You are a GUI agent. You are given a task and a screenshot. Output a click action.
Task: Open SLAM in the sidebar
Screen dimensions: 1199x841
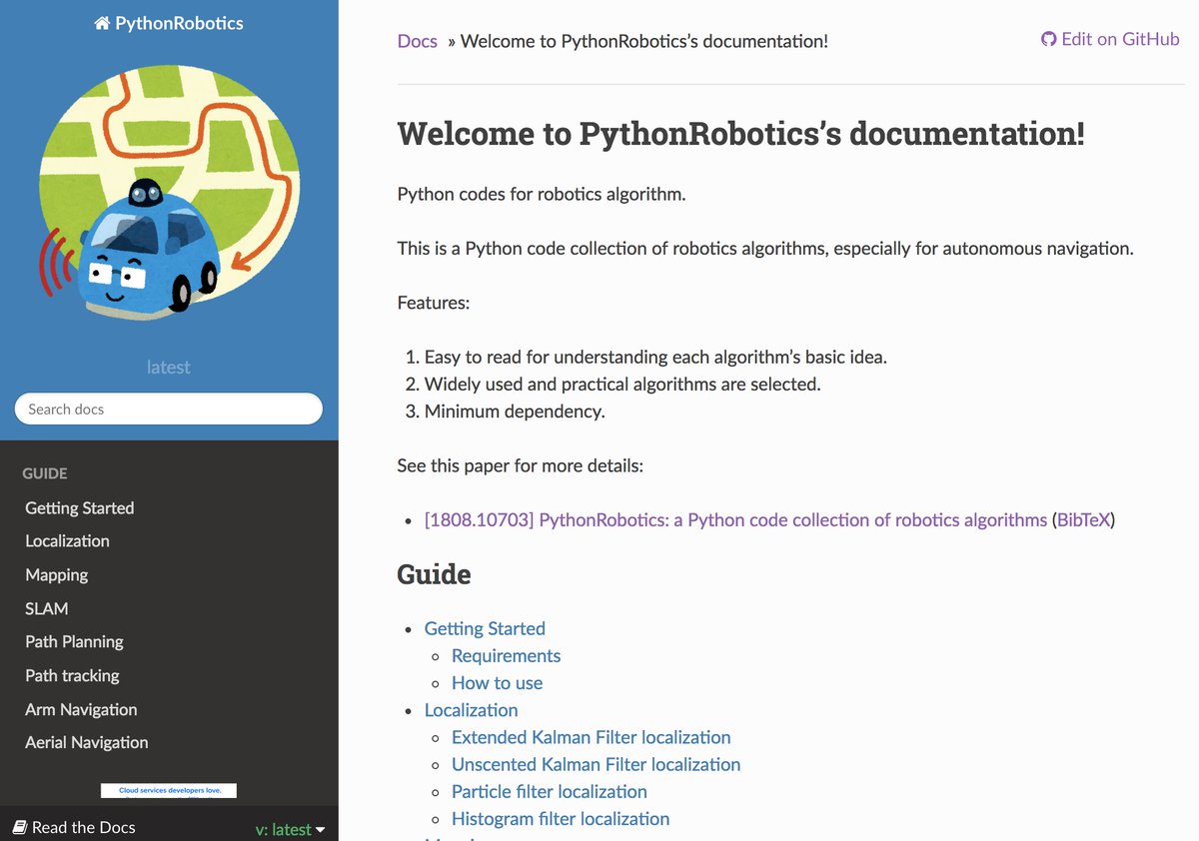[47, 608]
